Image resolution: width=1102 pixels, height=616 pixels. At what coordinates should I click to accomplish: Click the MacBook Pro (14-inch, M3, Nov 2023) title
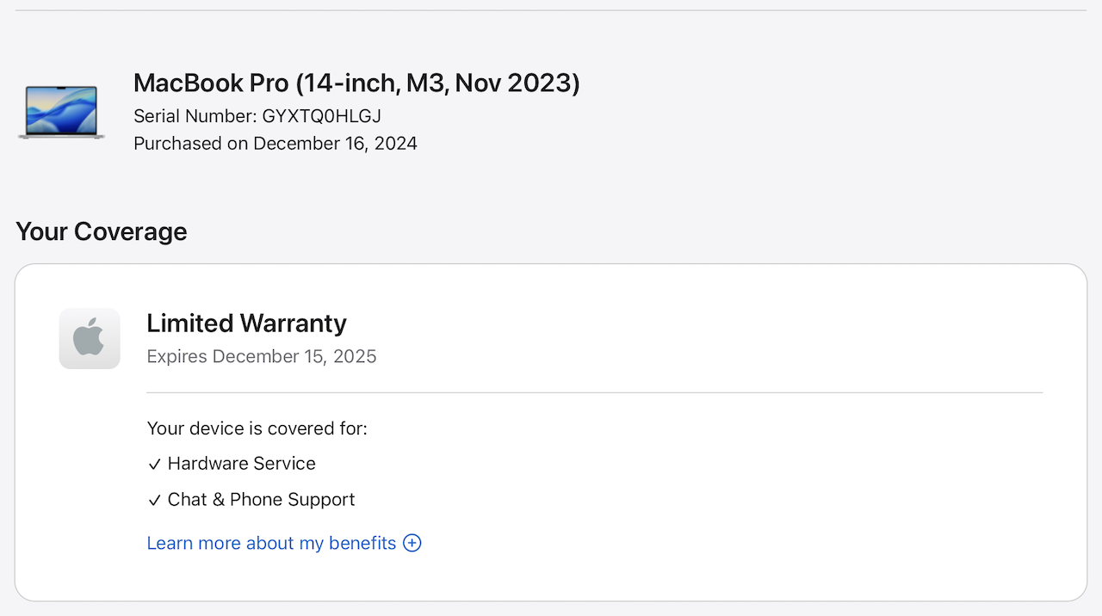pos(356,83)
